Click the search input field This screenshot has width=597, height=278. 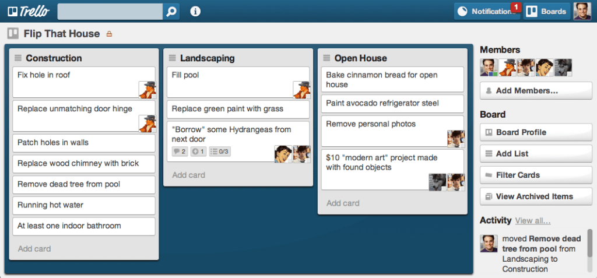[x=110, y=11]
